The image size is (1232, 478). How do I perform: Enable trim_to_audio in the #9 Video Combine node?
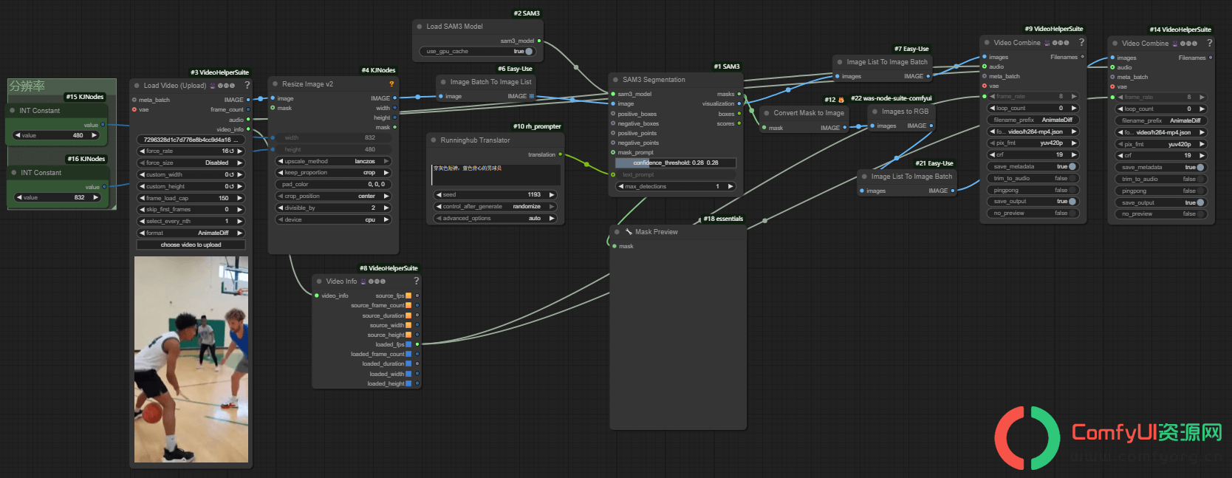tap(1034, 179)
